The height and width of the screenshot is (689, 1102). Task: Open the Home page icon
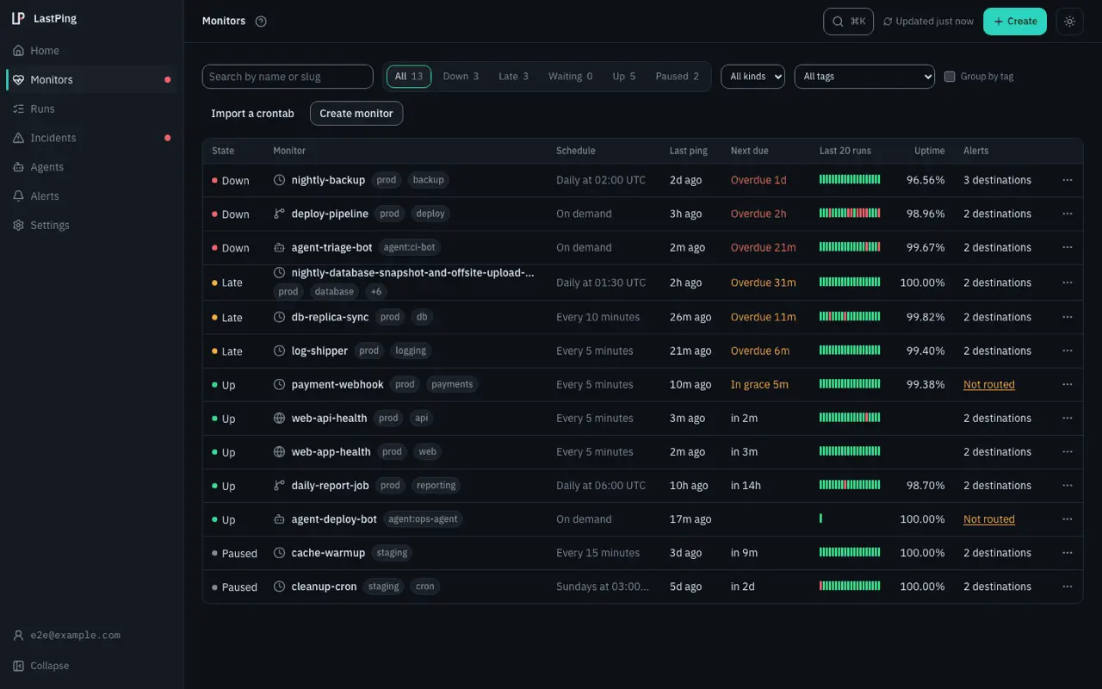pos(18,51)
